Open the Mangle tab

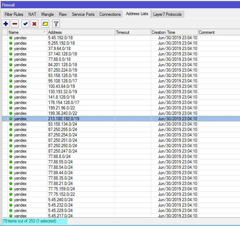point(47,14)
